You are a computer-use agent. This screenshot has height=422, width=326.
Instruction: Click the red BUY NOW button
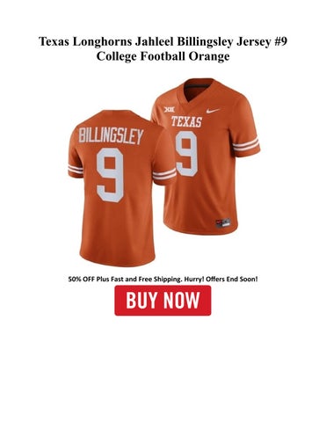(x=163, y=301)
